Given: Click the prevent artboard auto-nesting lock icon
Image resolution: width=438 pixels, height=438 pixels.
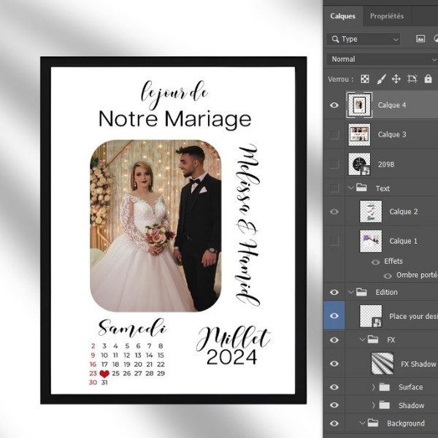Looking at the screenshot, I should (x=412, y=79).
